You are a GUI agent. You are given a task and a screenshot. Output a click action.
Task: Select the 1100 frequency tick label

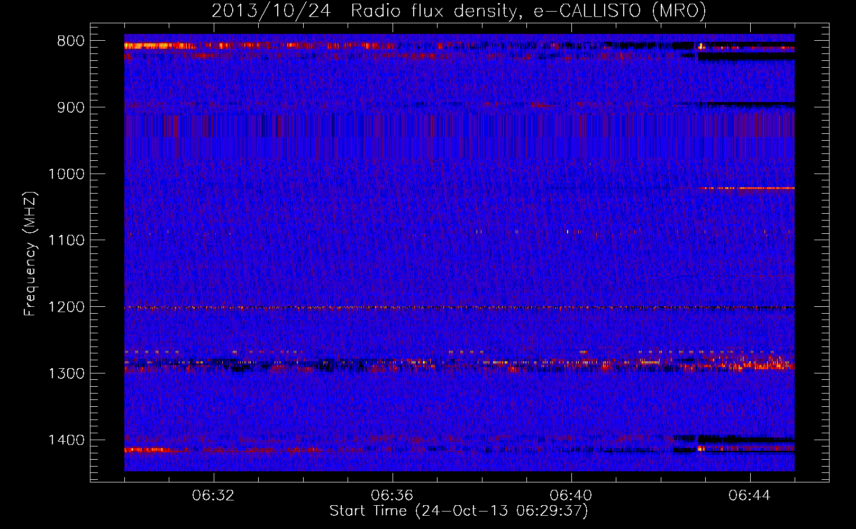[x=66, y=241]
